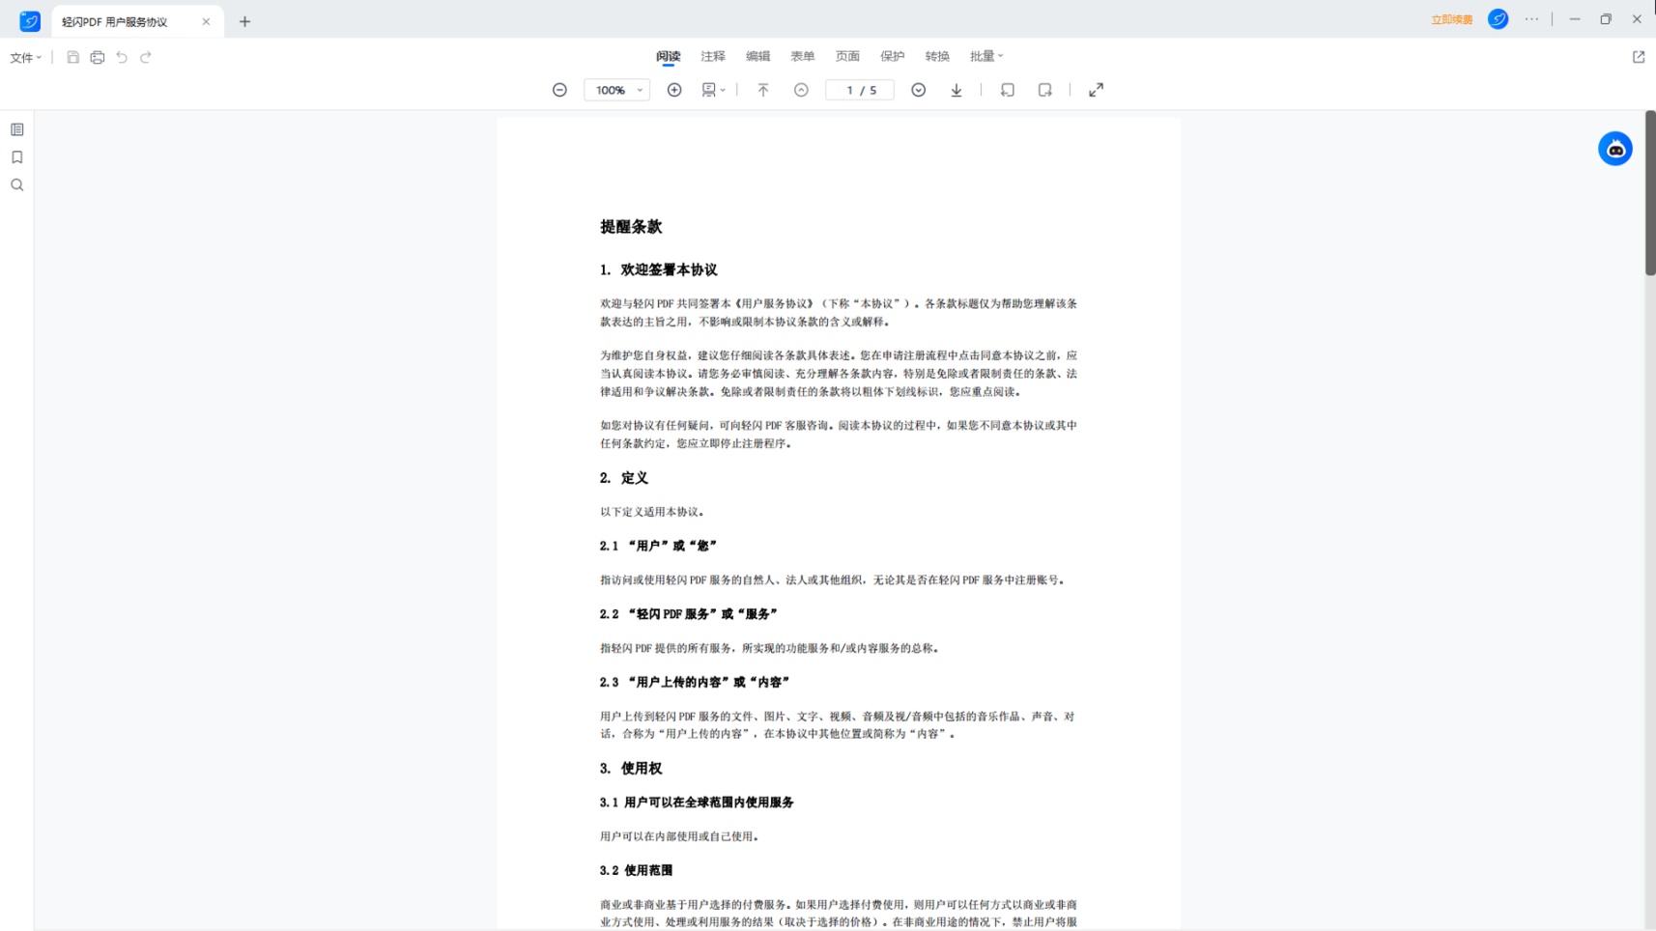Viewport: 1656px width, 931px height.
Task: Click the app logo icon at top left
Action: [30, 20]
